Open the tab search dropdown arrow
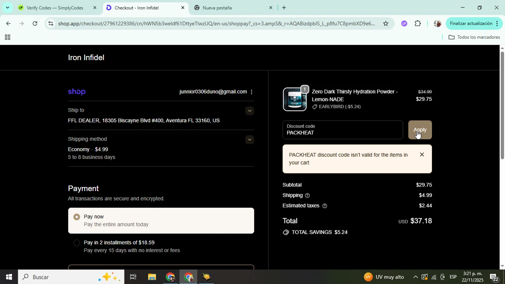The height and width of the screenshot is (284, 505). click(x=7, y=7)
